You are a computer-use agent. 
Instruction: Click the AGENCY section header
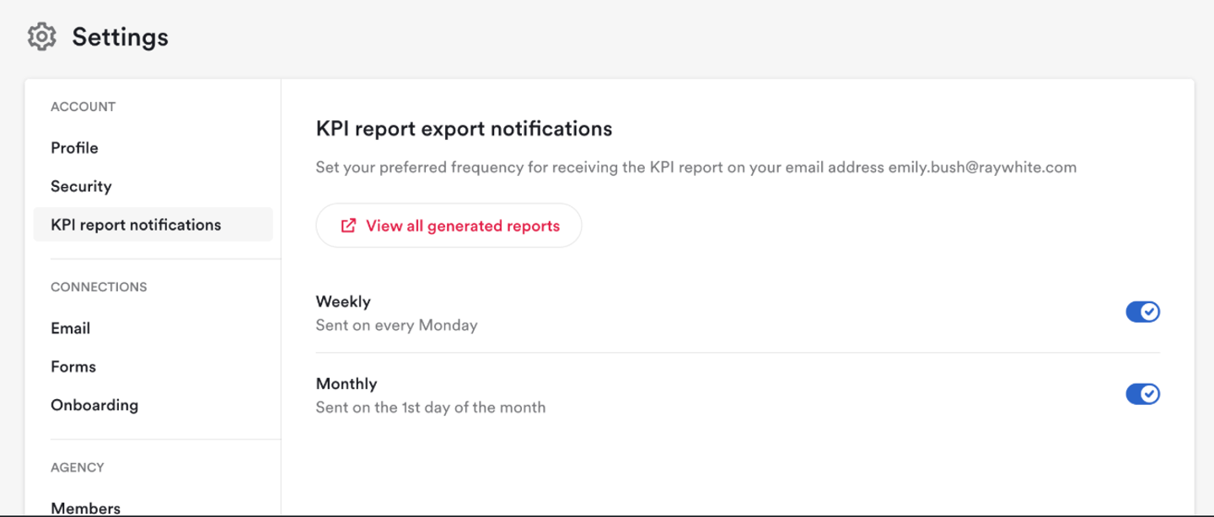tap(77, 467)
